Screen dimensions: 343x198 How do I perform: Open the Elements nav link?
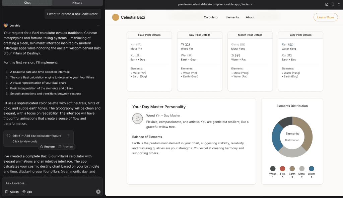pyautogui.click(x=232, y=17)
